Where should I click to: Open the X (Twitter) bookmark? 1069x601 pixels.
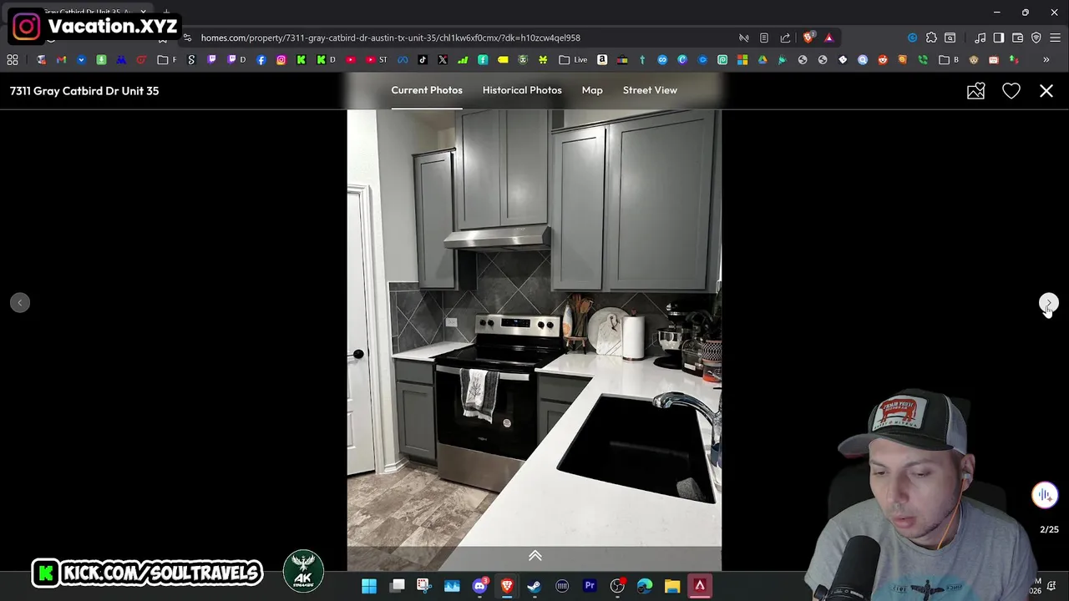pos(443,60)
